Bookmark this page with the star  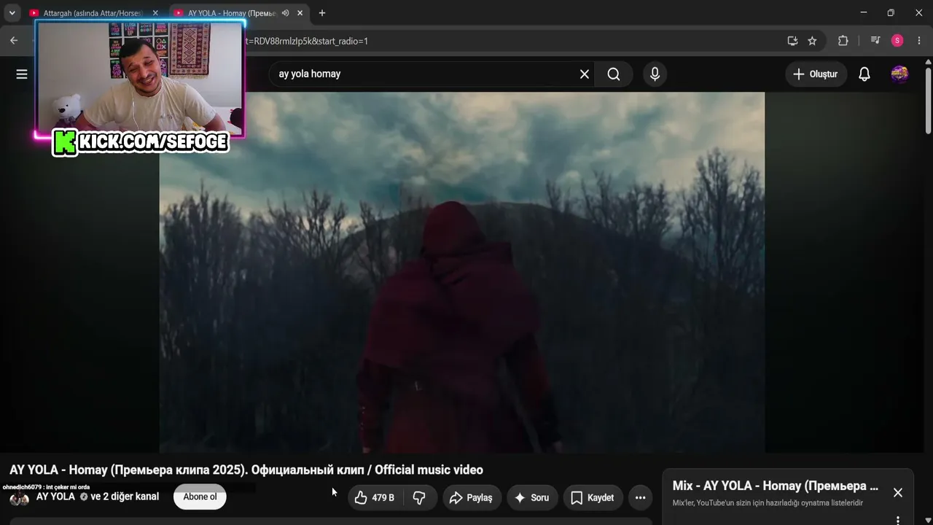[812, 41]
